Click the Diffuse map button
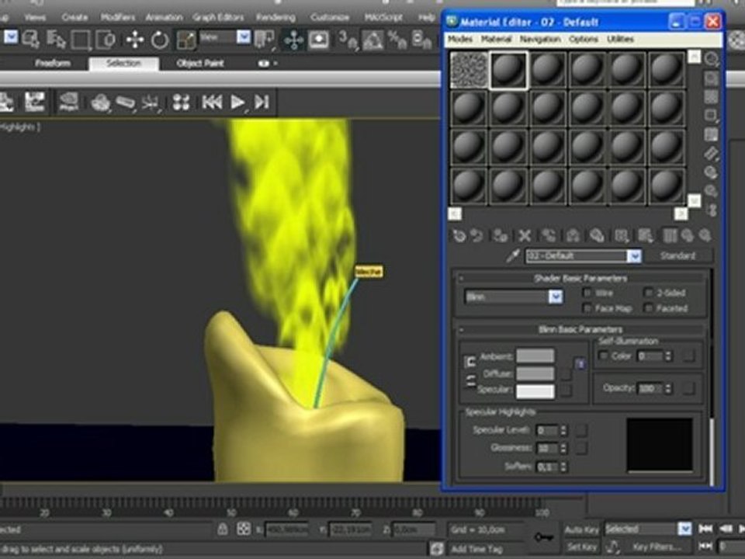This screenshot has height=559, width=745. point(566,374)
